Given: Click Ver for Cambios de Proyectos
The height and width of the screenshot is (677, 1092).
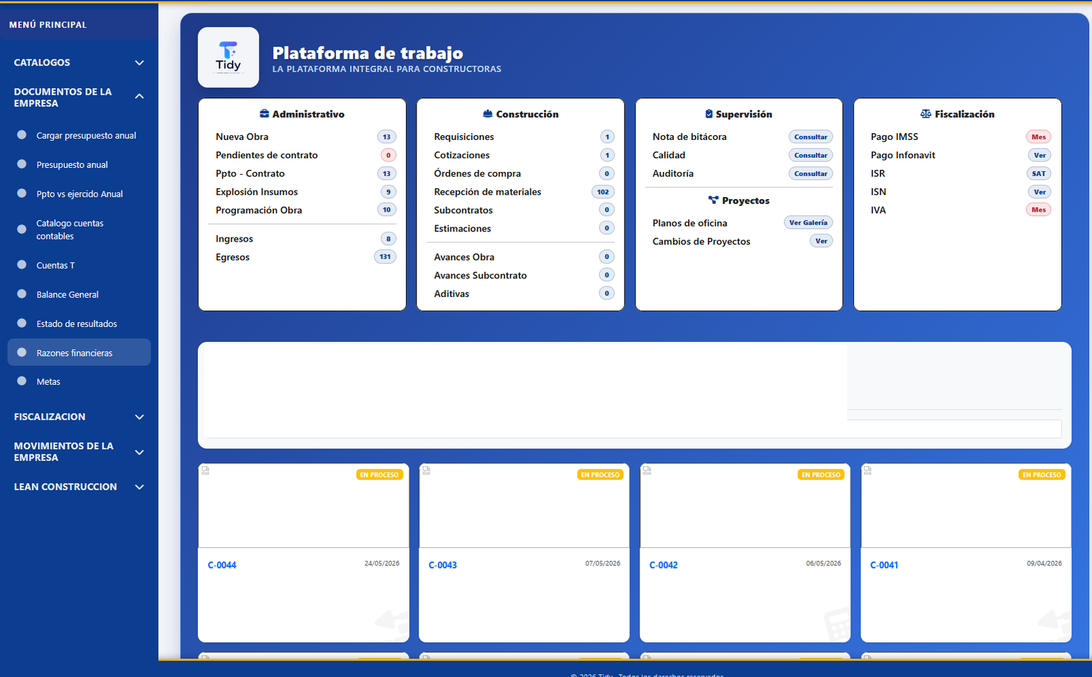Looking at the screenshot, I should [821, 241].
